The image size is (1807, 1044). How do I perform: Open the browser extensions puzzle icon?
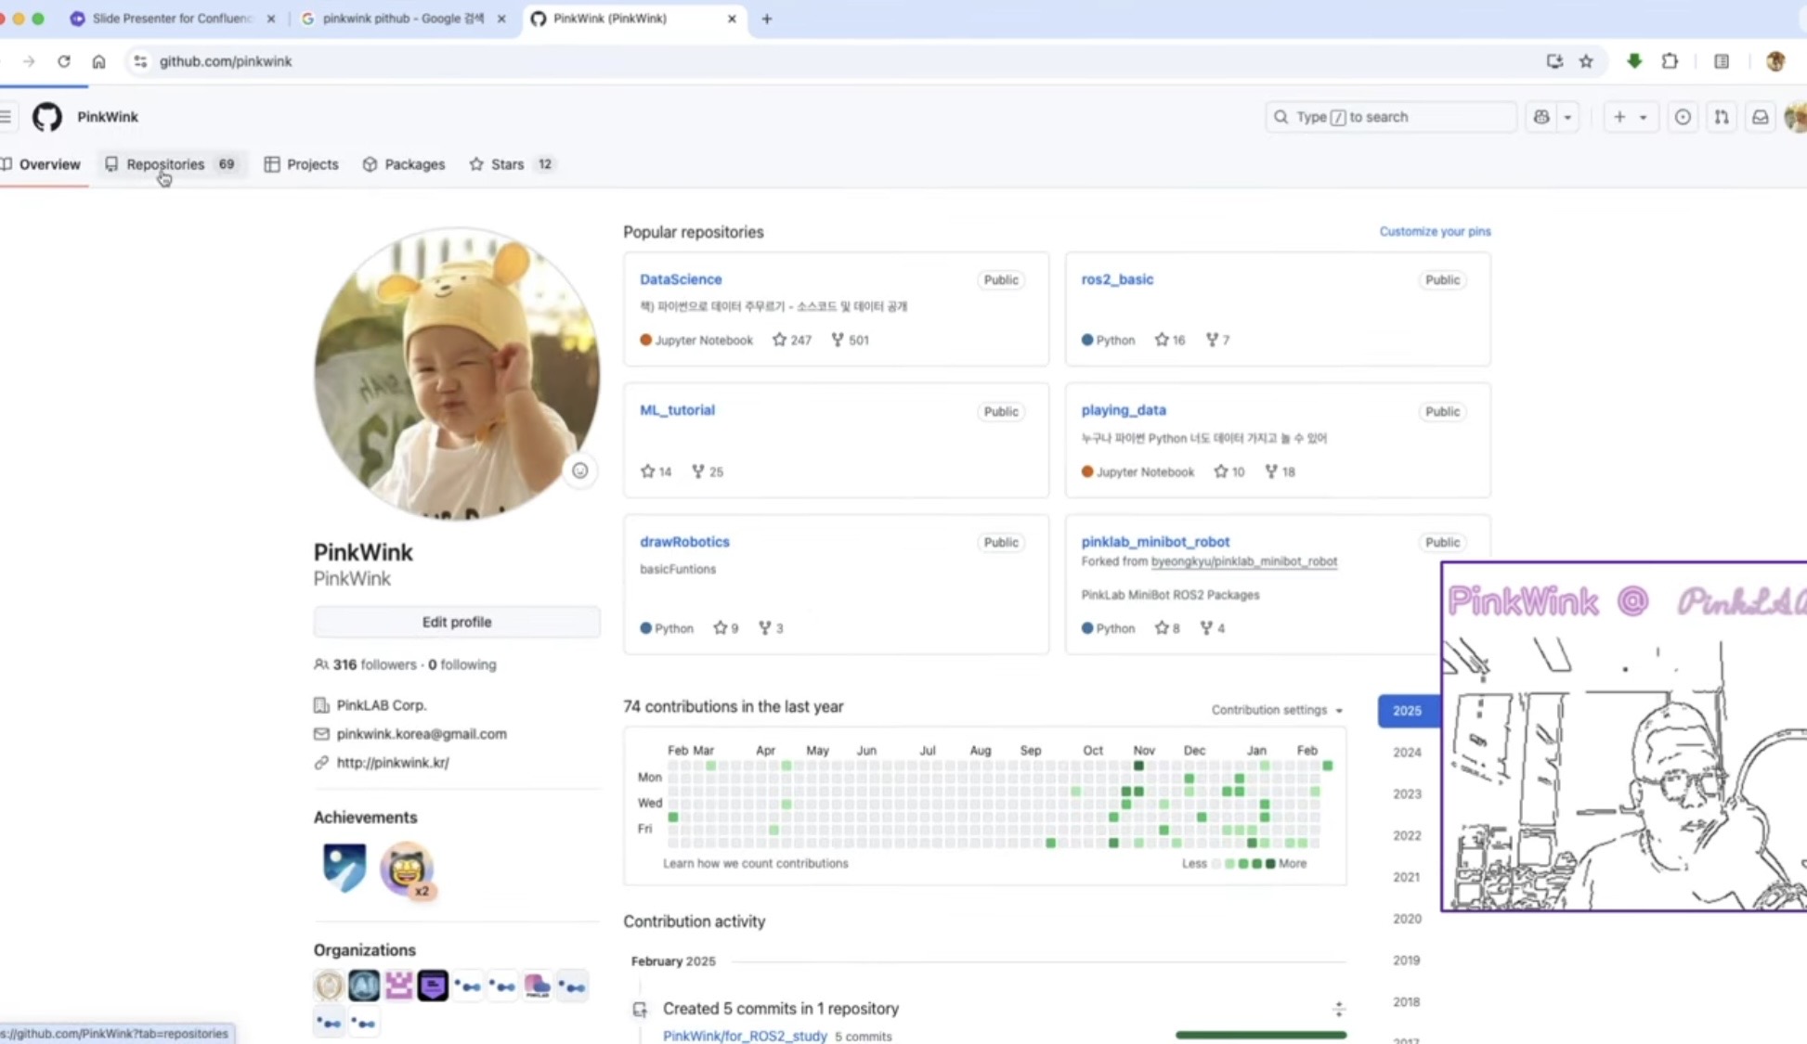point(1670,61)
